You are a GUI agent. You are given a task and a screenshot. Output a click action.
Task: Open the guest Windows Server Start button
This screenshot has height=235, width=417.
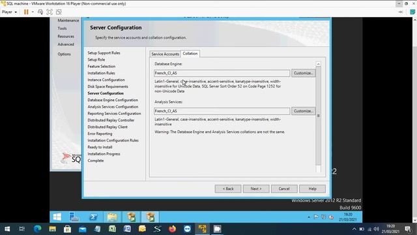point(57,217)
